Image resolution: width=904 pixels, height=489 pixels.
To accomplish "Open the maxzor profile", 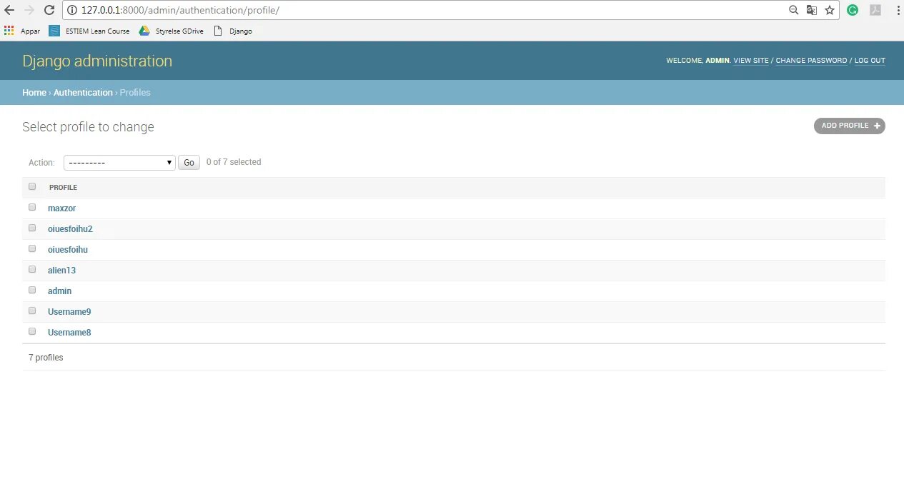I will pyautogui.click(x=61, y=208).
